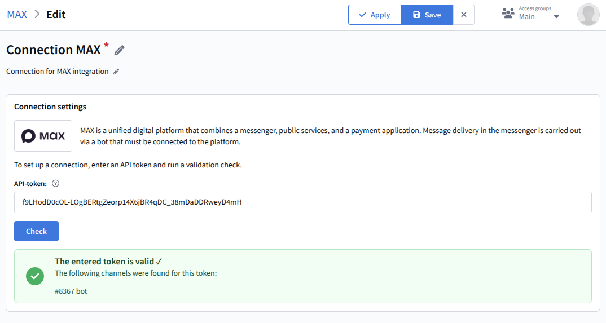Viewport: 606px width, 323px height.
Task: Go back to the MAX breadcrumb link
Action: click(x=17, y=15)
